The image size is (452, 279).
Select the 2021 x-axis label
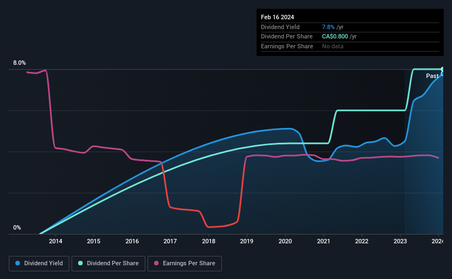[x=323, y=241]
